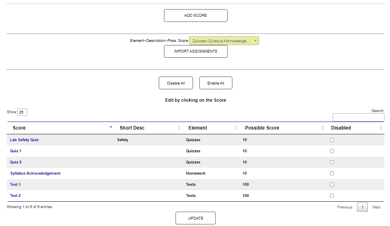Viewport: 390px width, 226px height.
Task: Click 'Showing 1 to 6 of 6 entries'
Action: point(29,207)
